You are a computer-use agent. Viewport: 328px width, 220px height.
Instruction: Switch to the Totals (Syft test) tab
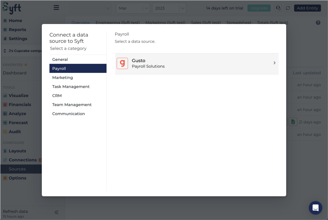coord(272,22)
